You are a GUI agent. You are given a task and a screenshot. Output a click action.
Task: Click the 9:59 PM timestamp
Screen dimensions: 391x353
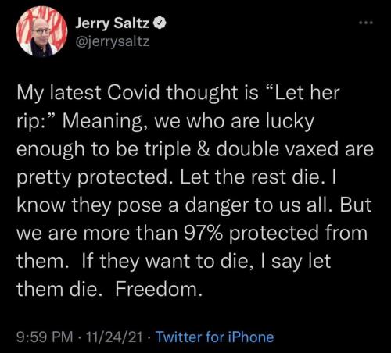45,337
